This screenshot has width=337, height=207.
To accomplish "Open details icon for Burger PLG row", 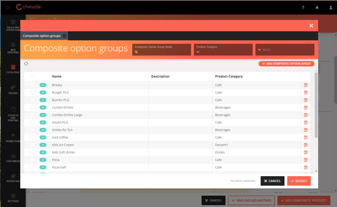I will tap(306, 93).
